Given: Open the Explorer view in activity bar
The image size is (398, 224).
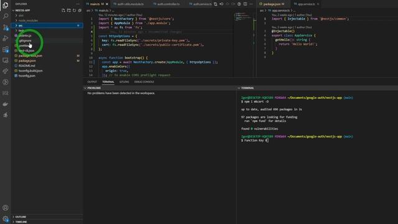Looking at the screenshot, I should [x=6, y=5].
